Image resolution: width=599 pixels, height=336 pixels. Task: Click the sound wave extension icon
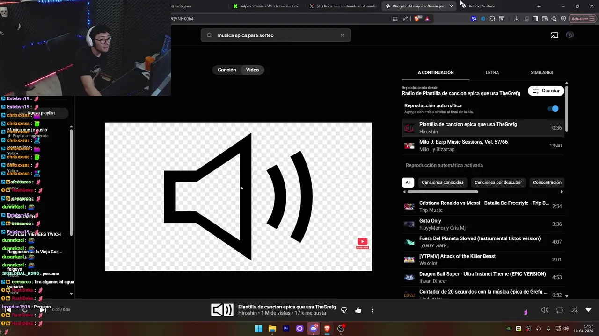pos(483,19)
